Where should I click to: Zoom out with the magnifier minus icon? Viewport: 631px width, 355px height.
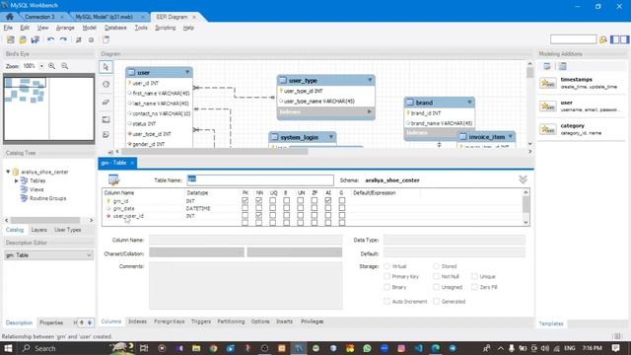pyautogui.click(x=65, y=66)
